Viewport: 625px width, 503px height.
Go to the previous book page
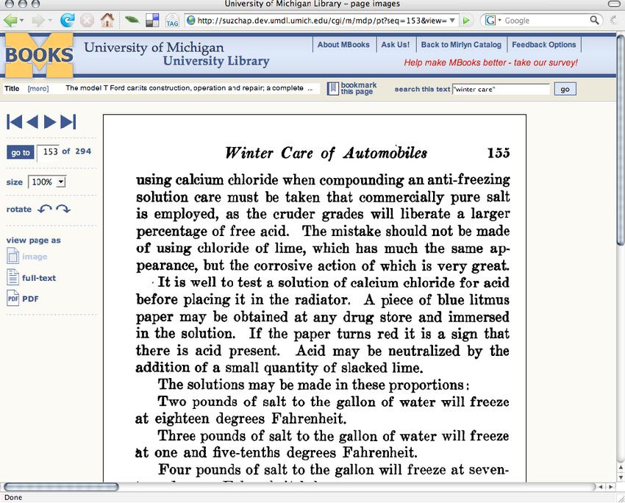point(32,122)
